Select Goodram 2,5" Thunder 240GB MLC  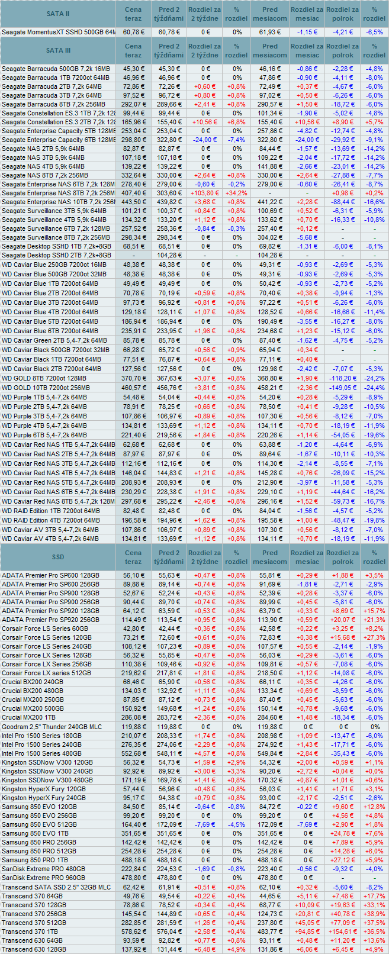click(x=52, y=727)
